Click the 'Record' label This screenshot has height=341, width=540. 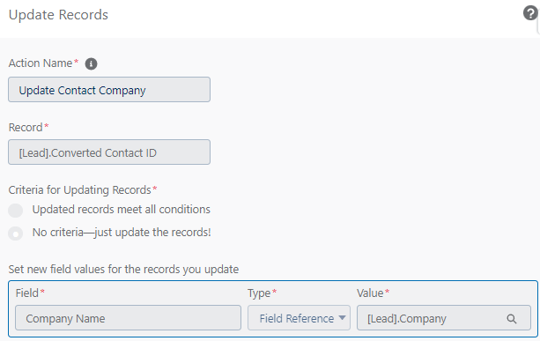pos(26,128)
